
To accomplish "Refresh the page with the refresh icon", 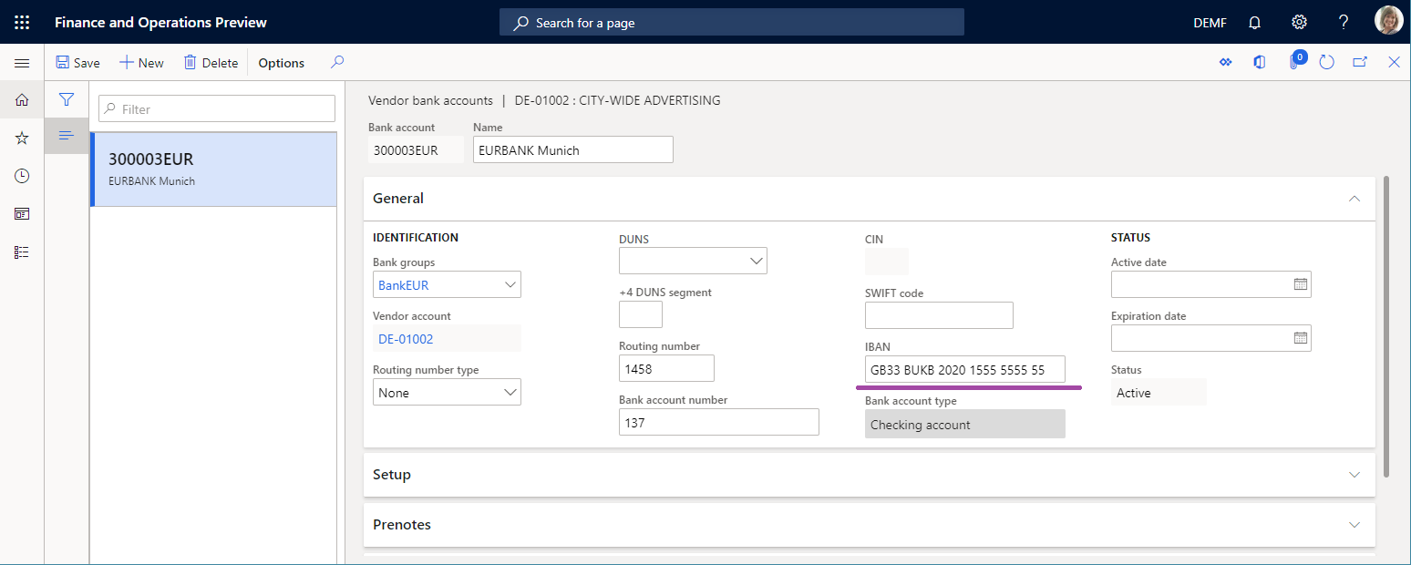I will click(1326, 62).
